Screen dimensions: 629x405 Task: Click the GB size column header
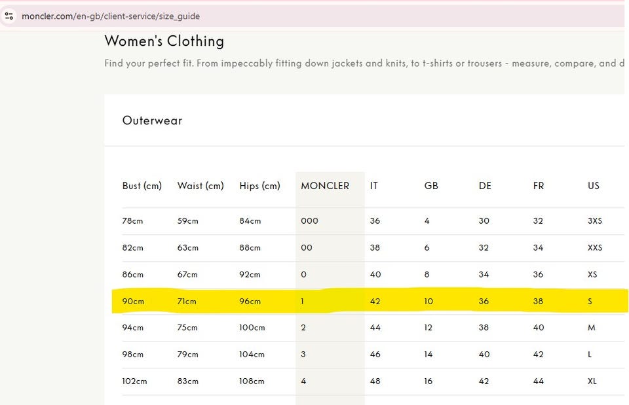431,186
